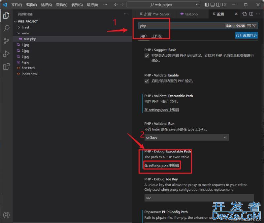
Task: Click the PHP Validate: Run setting title
Action: pyautogui.click(x=159, y=124)
